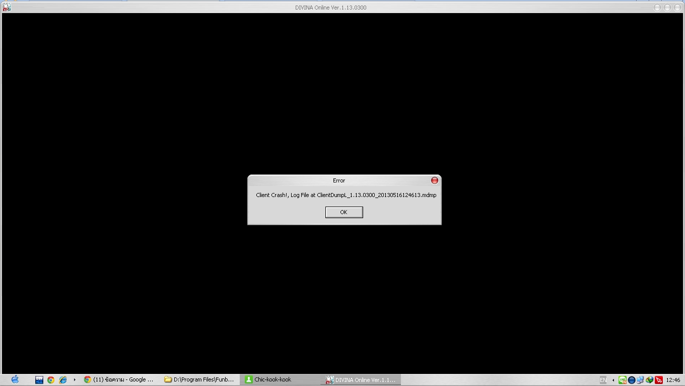Minimize the DIVINA Online window

click(657, 8)
